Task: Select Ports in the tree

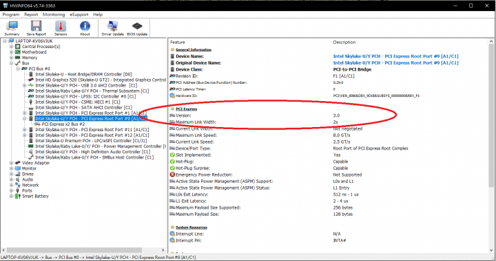Action: [27, 191]
